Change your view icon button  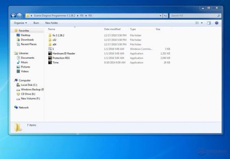click(197, 23)
